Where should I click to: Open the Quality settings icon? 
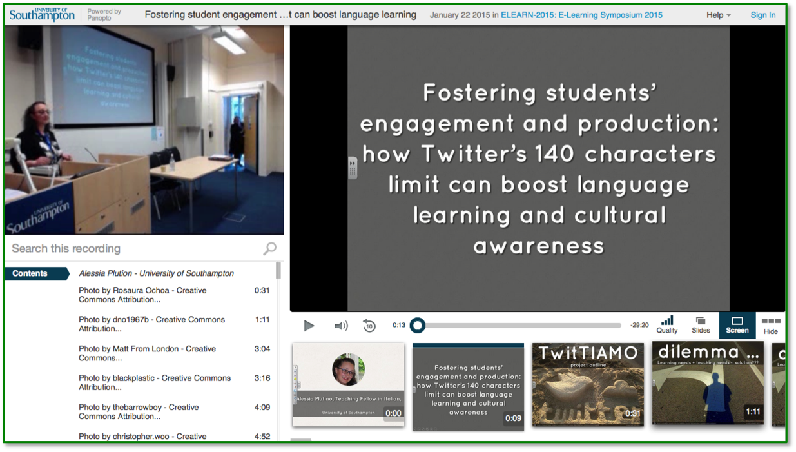[x=667, y=324]
